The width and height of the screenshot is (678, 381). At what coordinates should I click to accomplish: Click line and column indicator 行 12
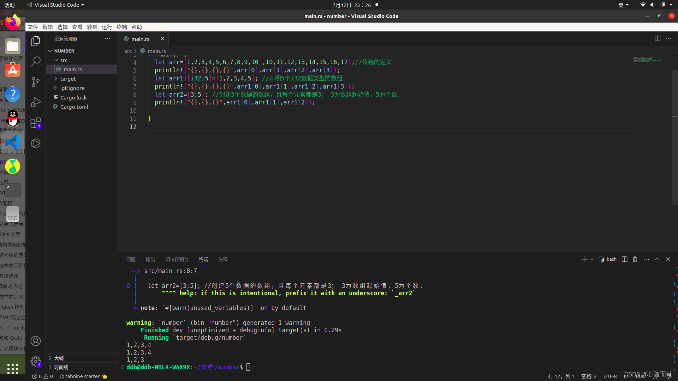(x=561, y=376)
